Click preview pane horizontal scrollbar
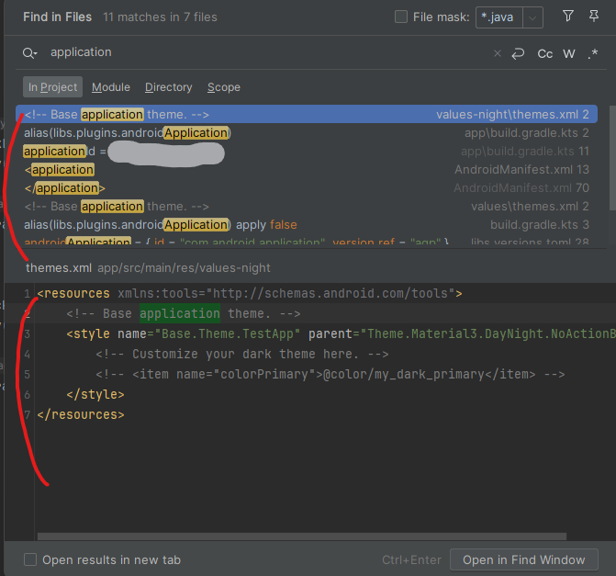The height and width of the screenshot is (576, 616). 302,536
